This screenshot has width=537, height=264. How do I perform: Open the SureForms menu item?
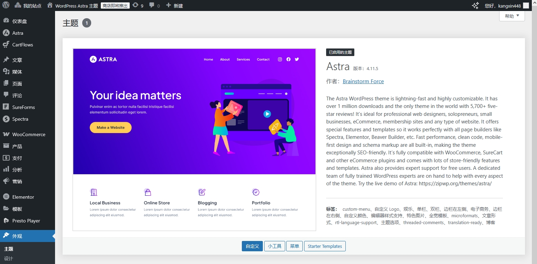[28, 107]
